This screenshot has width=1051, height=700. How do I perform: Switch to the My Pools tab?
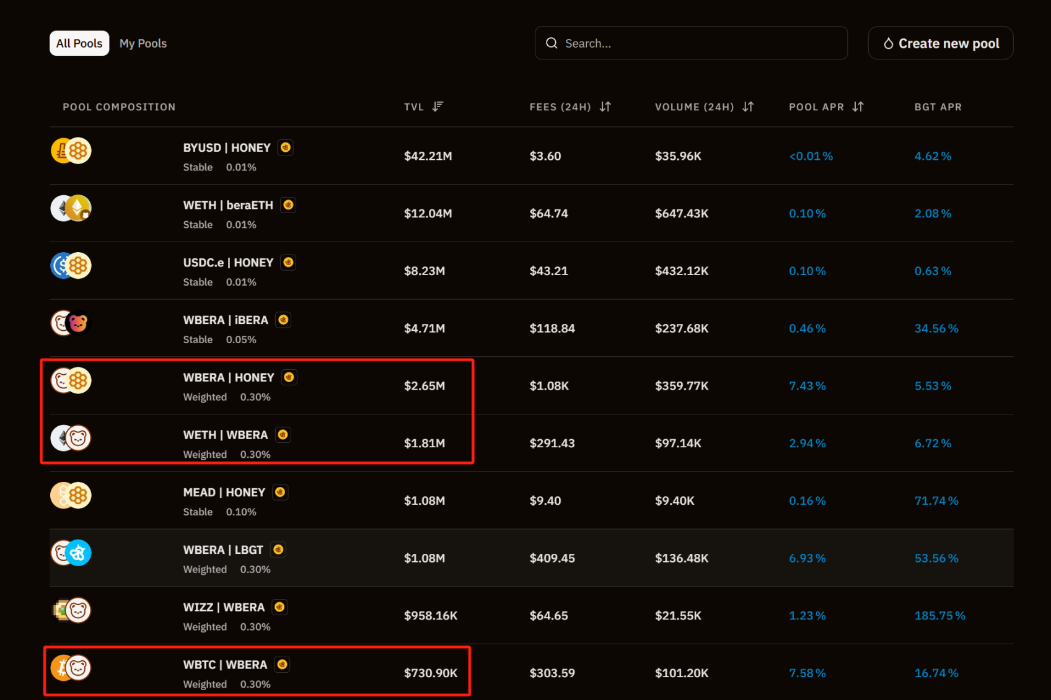coord(143,43)
